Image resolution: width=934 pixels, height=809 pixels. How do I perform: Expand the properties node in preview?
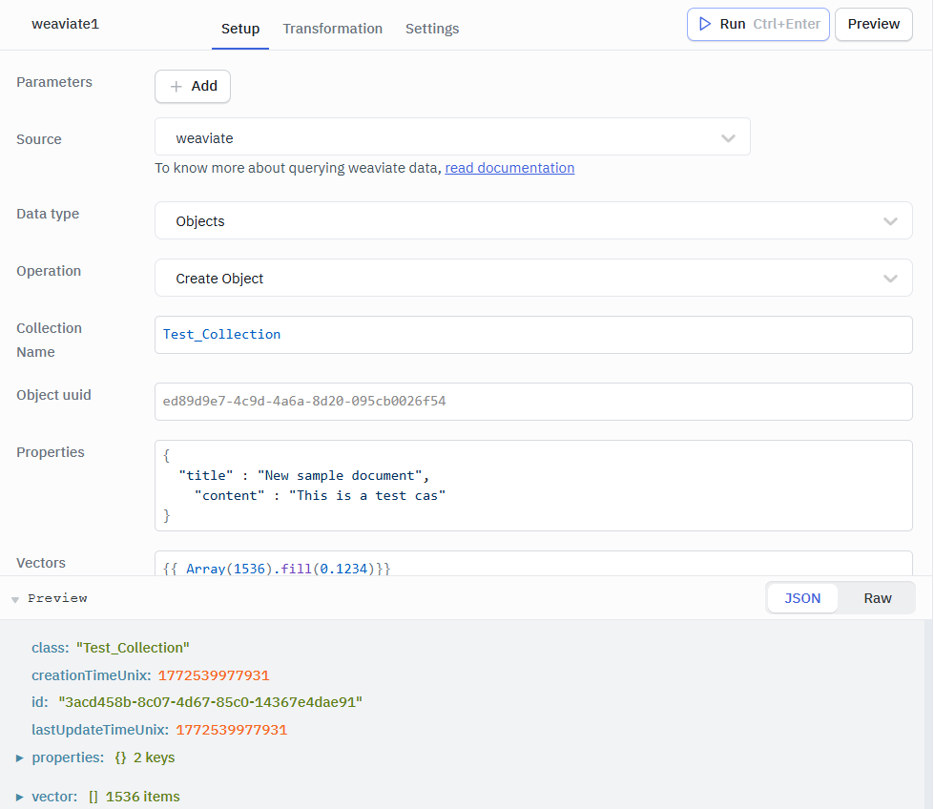point(20,757)
